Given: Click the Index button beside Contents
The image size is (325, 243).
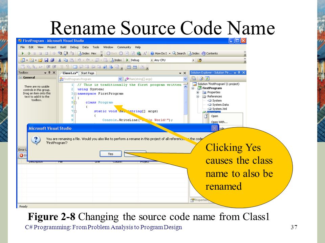Looking at the screenshot, I should coord(194,53).
